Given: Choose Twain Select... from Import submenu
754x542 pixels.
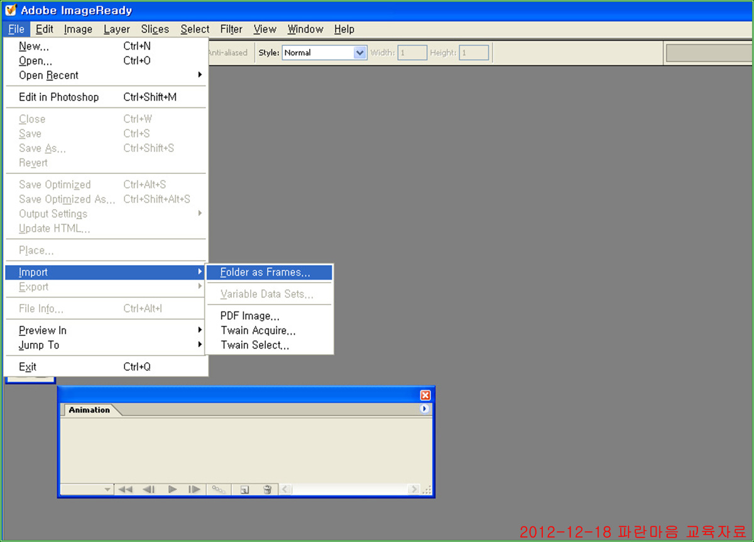Looking at the screenshot, I should (269, 345).
